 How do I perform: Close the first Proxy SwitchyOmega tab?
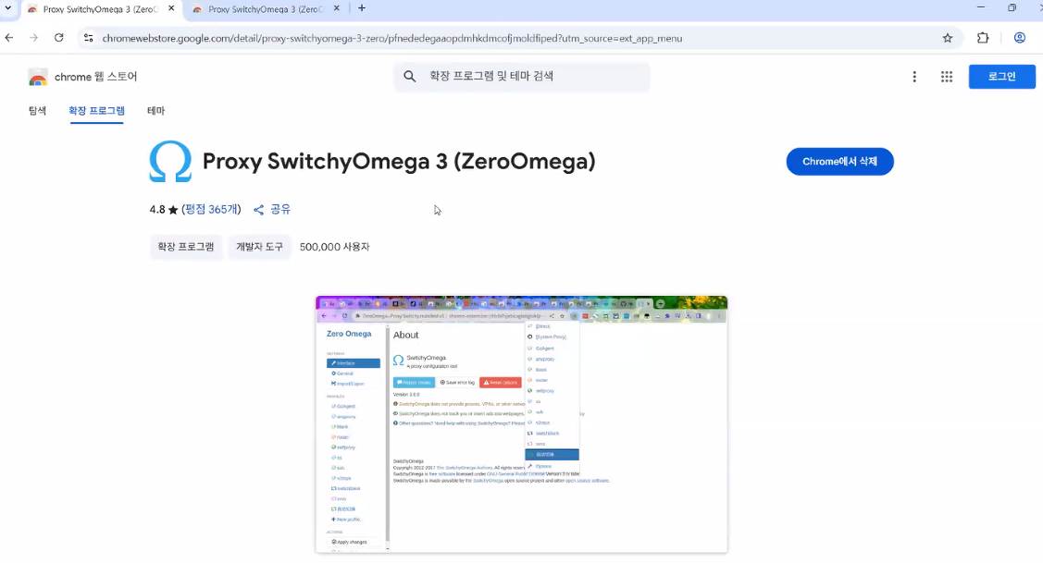pyautogui.click(x=171, y=8)
